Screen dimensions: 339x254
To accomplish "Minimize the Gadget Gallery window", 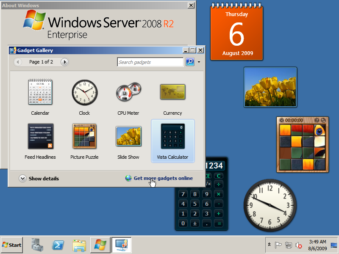I will [186, 50].
